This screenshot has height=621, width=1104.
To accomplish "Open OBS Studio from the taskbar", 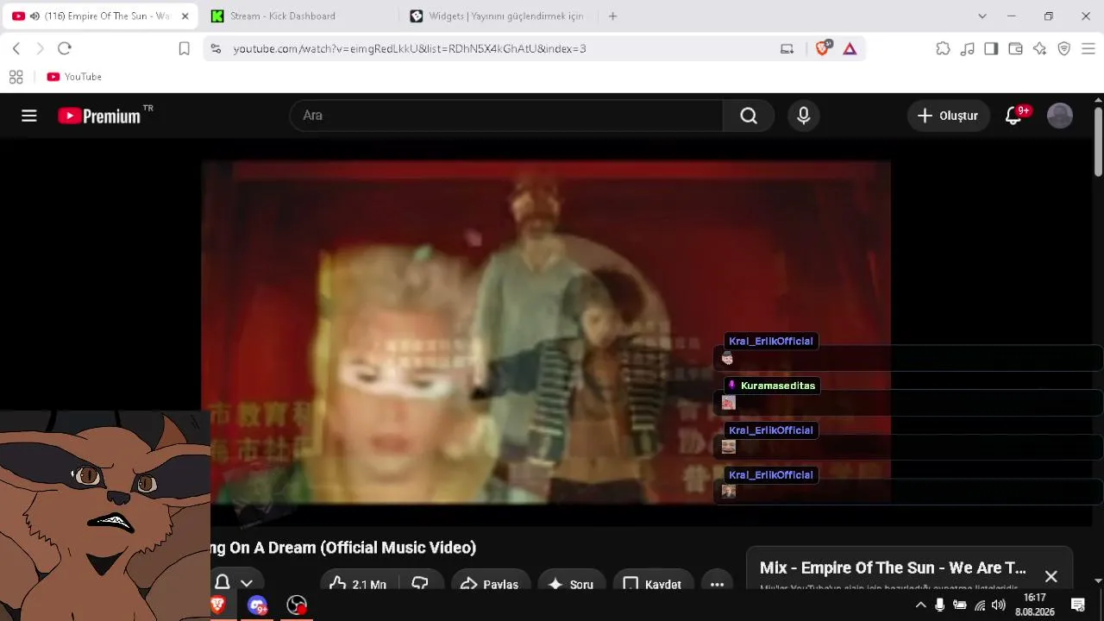I will (x=297, y=605).
